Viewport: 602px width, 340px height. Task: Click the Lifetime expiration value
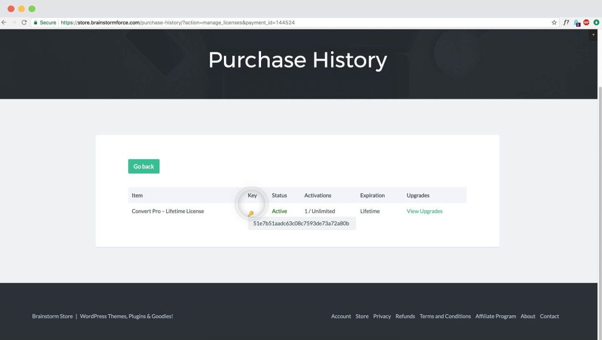click(x=370, y=211)
